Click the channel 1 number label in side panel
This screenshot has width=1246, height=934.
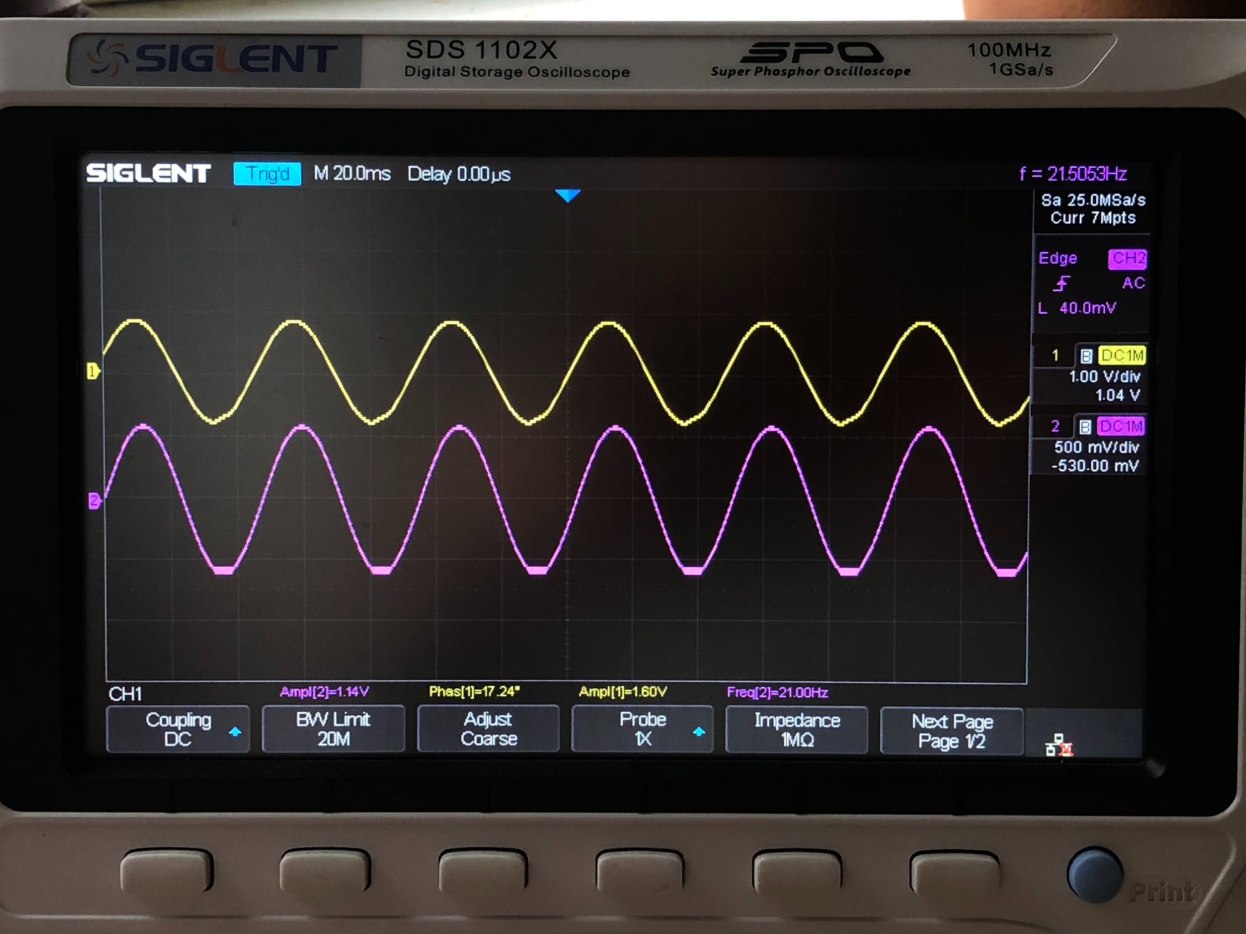[x=1055, y=356]
